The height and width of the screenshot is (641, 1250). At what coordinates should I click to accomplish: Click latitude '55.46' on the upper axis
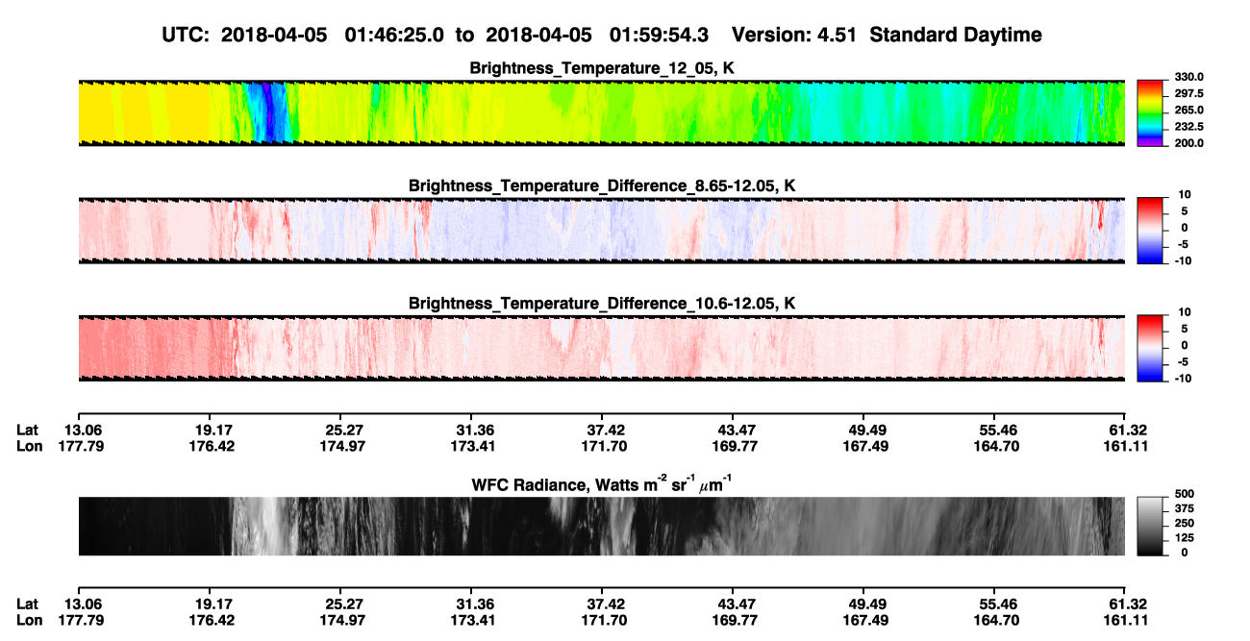click(x=996, y=430)
